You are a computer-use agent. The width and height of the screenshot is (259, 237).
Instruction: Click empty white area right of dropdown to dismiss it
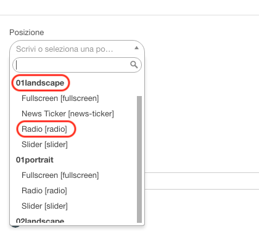pyautogui.click(x=202, y=103)
